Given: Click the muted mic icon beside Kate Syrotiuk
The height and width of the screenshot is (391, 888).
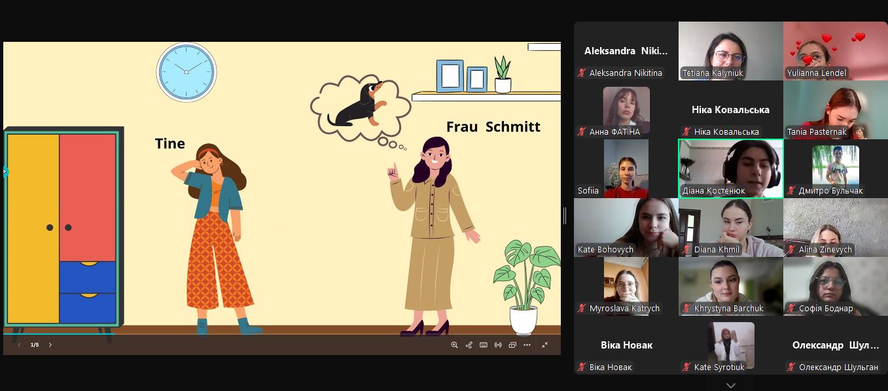Looking at the screenshot, I should pyautogui.click(x=686, y=367).
